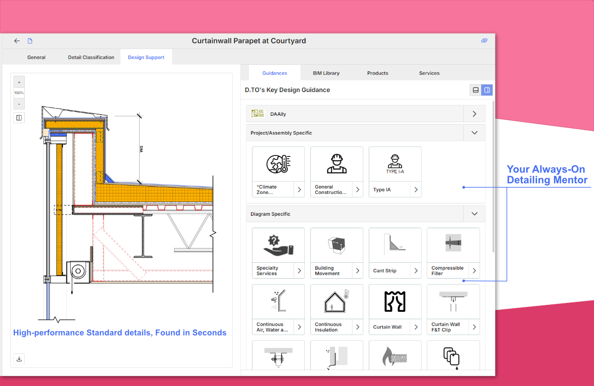Select the Curtain Wall guidance icon

pyautogui.click(x=395, y=301)
